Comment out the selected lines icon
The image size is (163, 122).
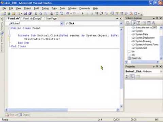[x=57, y=14]
